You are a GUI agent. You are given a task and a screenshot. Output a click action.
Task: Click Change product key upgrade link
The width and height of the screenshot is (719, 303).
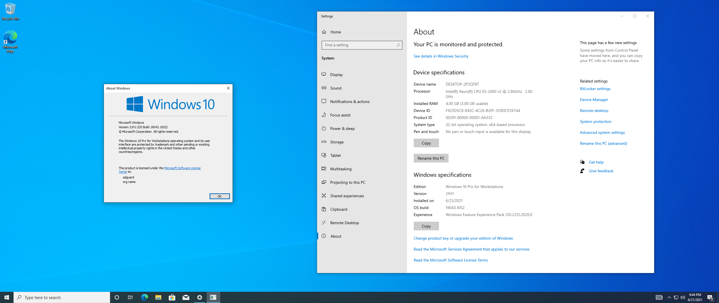click(463, 238)
